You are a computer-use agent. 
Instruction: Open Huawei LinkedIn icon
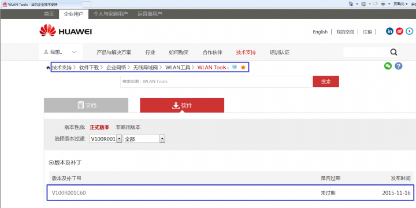[389, 31]
